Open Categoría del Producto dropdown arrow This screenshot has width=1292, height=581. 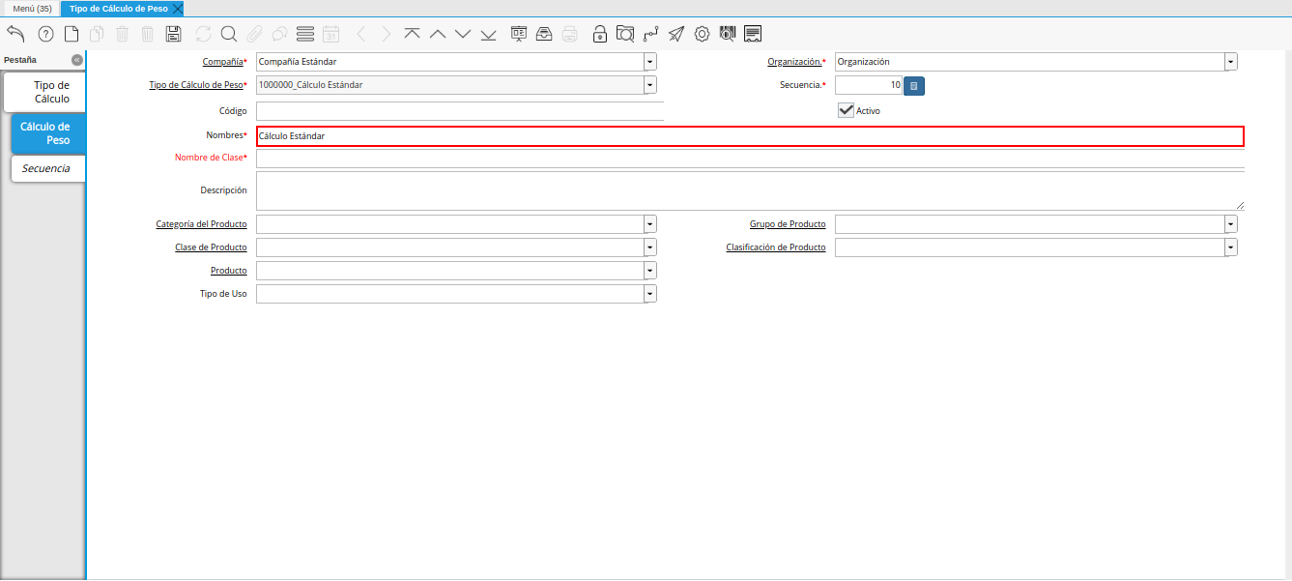coord(650,224)
